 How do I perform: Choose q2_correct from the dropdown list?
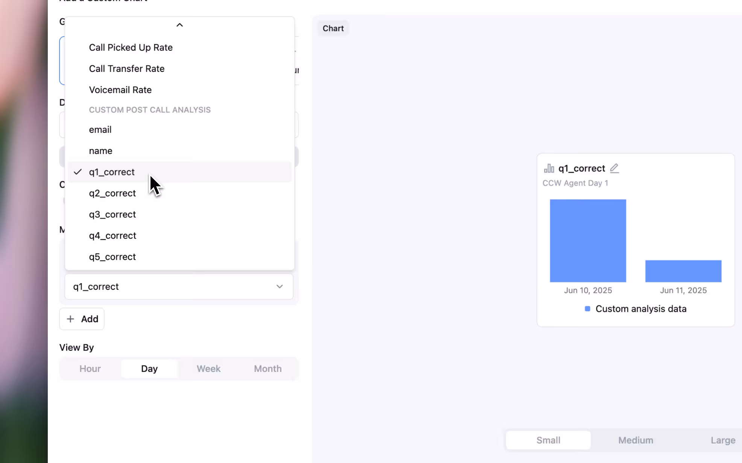pos(112,193)
